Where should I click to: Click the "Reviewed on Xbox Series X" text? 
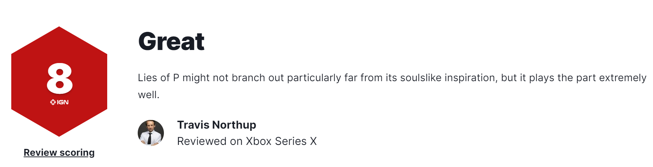tap(247, 141)
